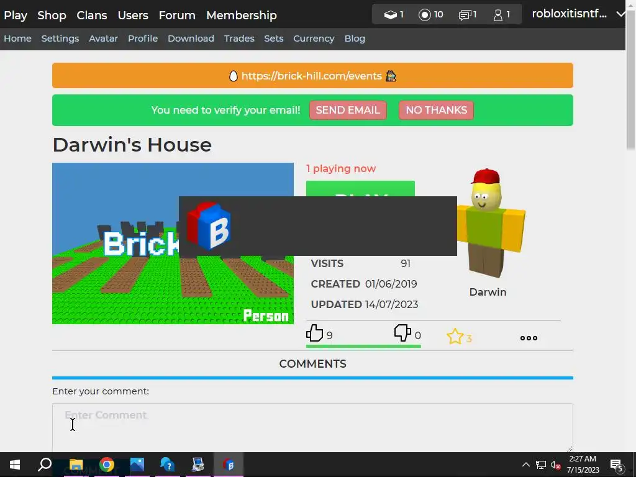Open Blog in sub navigation
The height and width of the screenshot is (477, 636).
point(355,39)
